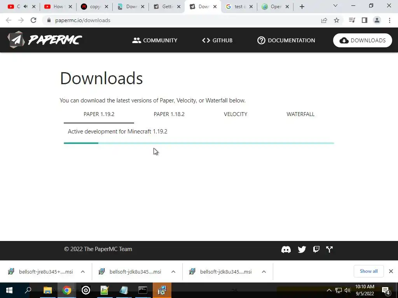Screen dimensions: 398x298
Task: Open the Chrome profile avatar
Action: [x=377, y=20]
